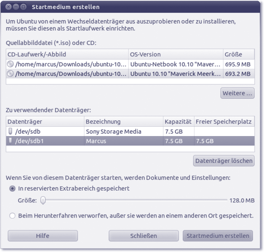Click the CD icon of Maverick Meerkat row
264x252 pixels.
[x=11, y=73]
